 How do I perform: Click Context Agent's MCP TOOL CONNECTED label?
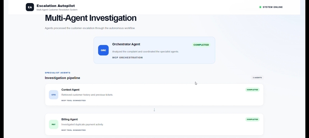click(74, 100)
